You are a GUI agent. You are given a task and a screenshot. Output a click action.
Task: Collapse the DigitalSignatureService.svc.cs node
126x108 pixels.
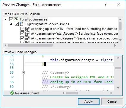pos(11,24)
